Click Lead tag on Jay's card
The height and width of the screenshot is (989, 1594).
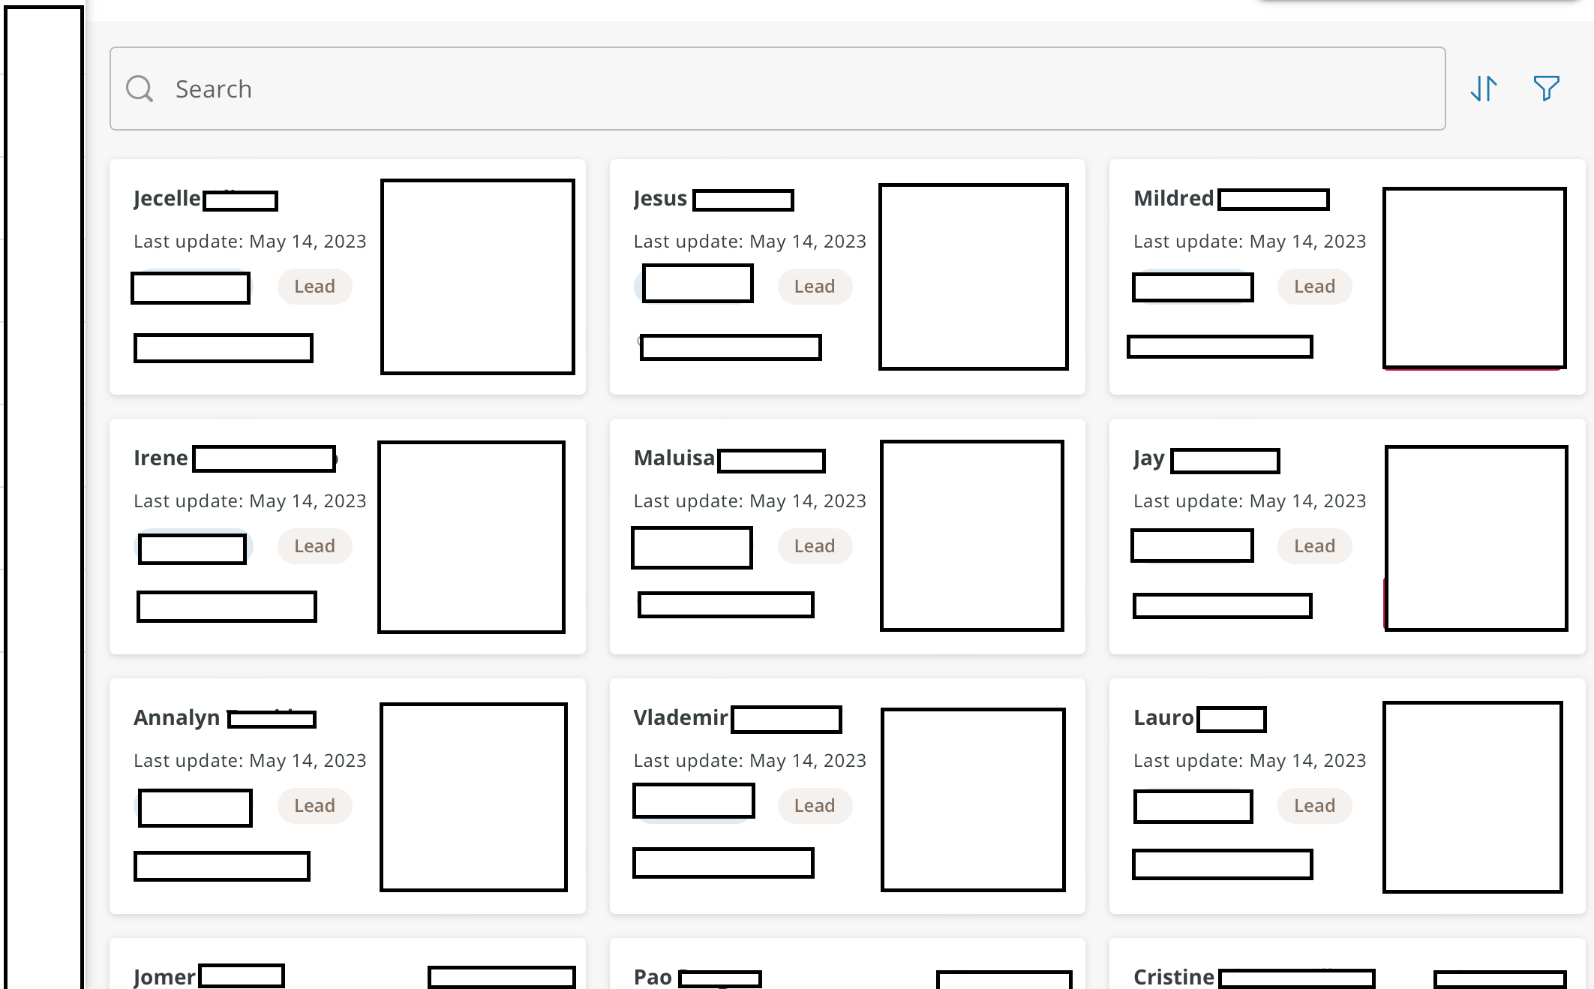point(1314,546)
